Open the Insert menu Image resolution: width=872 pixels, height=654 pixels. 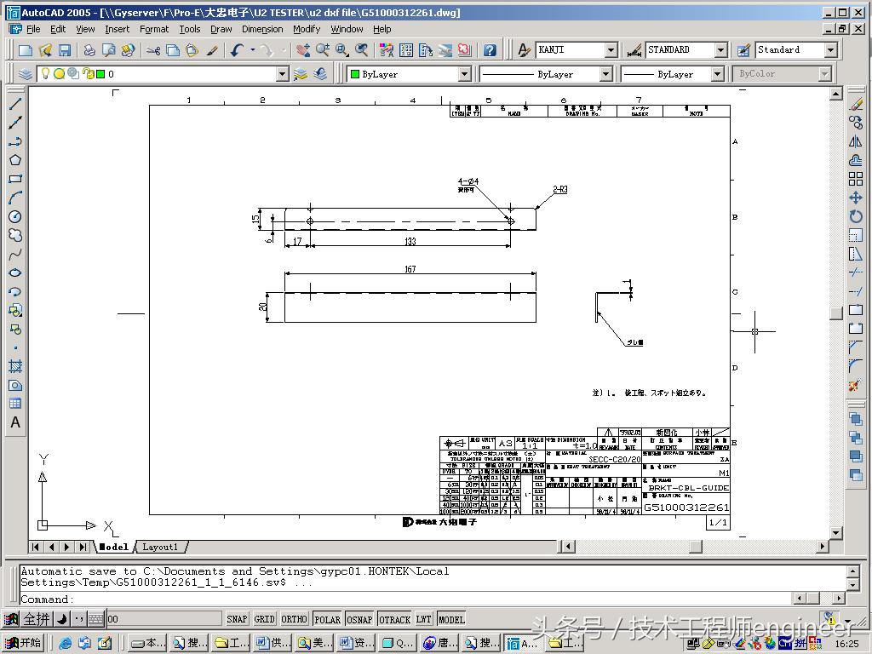[117, 29]
